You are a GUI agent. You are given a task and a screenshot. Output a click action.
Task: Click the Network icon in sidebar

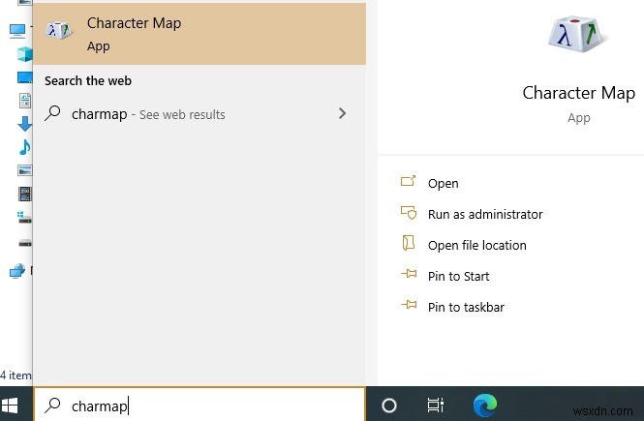click(17, 271)
